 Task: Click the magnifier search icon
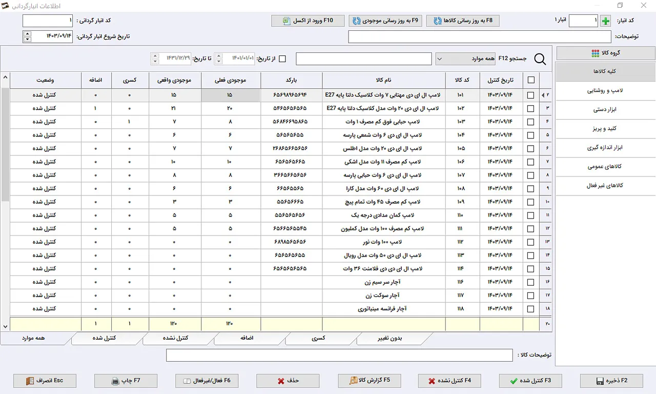(540, 59)
